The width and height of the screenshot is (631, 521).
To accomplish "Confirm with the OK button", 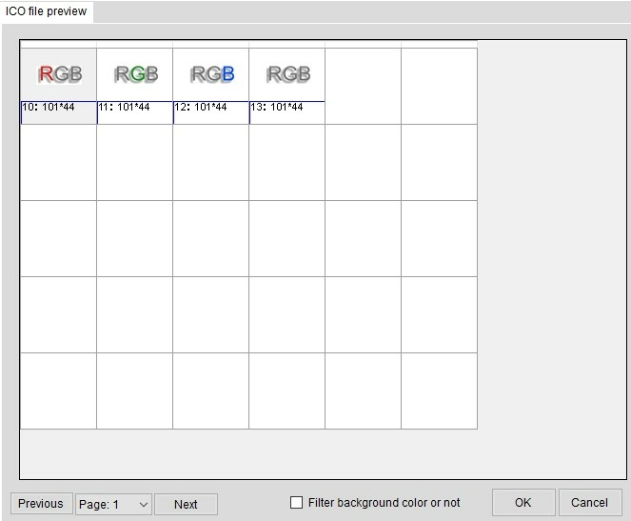I will (523, 503).
